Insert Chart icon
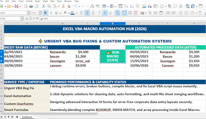Viewport: 206px width, 119px height. (150, 6)
